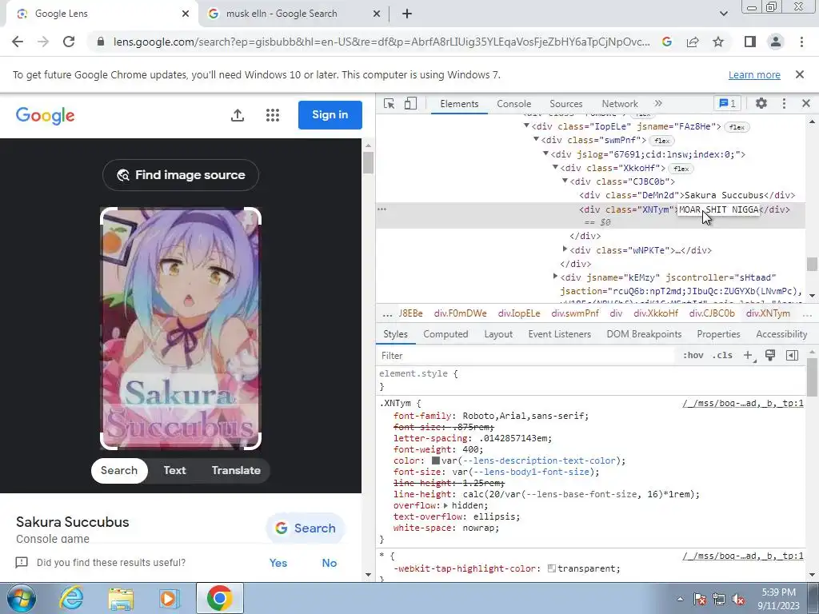
Task: Click the Google icon in address bar
Action: click(x=666, y=42)
